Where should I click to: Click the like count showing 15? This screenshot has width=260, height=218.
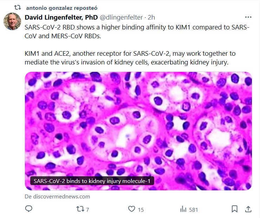click(x=141, y=210)
